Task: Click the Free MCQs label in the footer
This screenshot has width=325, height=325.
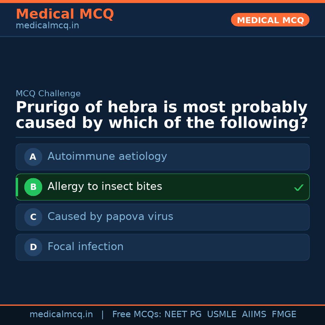Action: pyautogui.click(x=137, y=314)
